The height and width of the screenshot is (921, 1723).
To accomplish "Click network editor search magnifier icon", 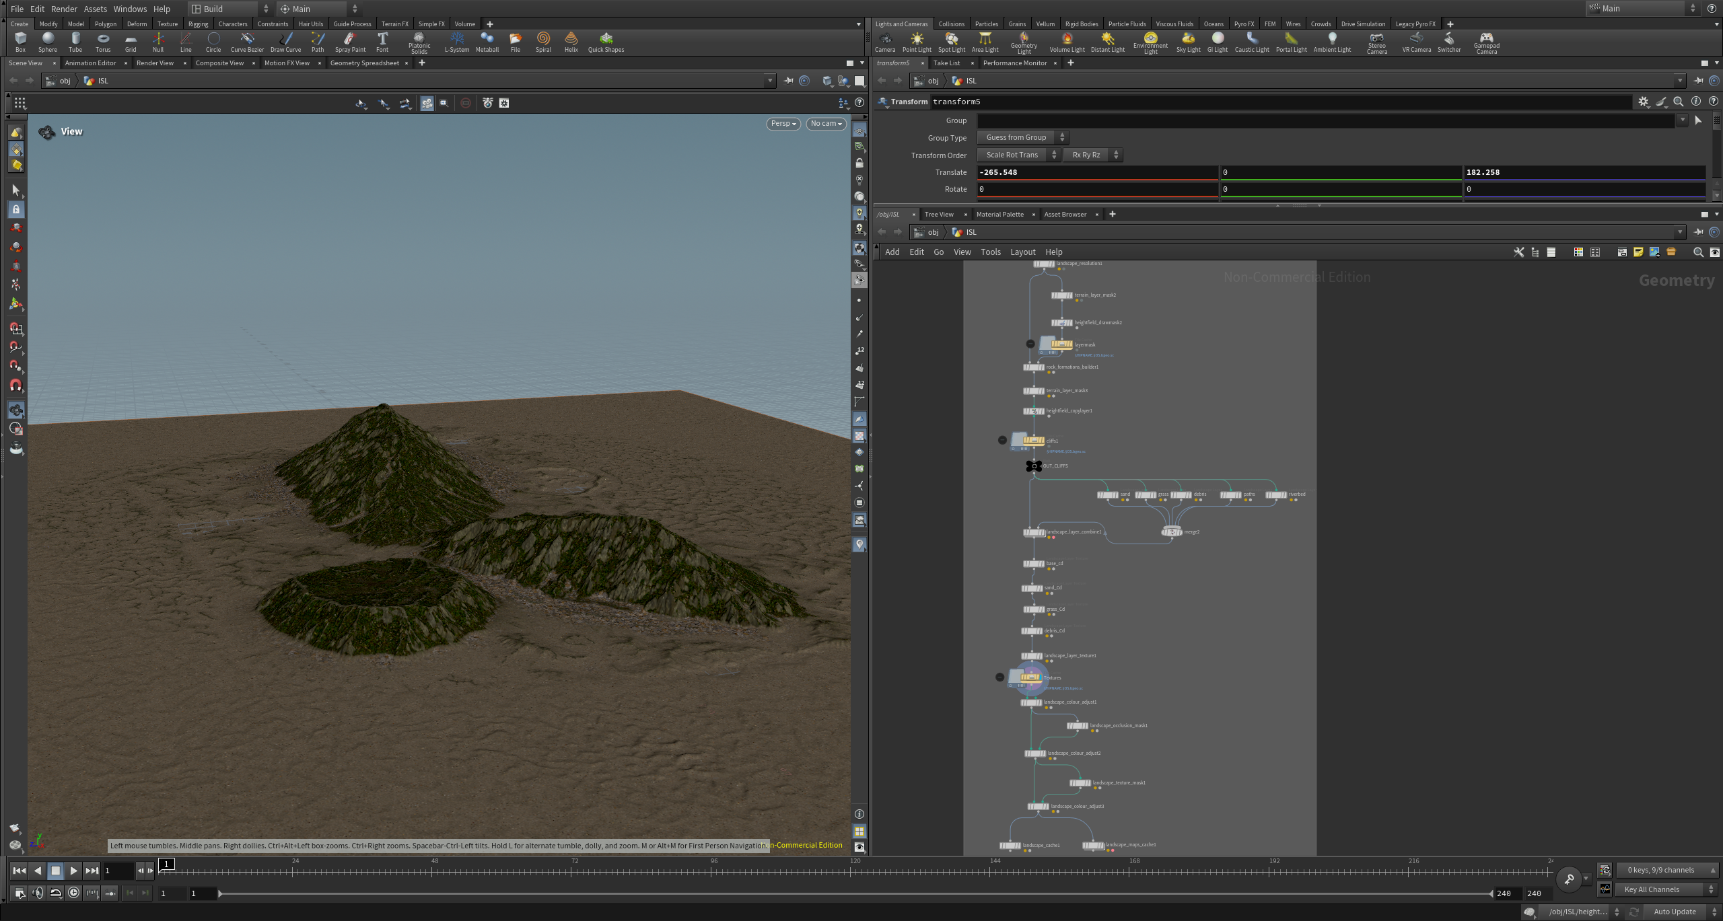I will click(x=1698, y=252).
